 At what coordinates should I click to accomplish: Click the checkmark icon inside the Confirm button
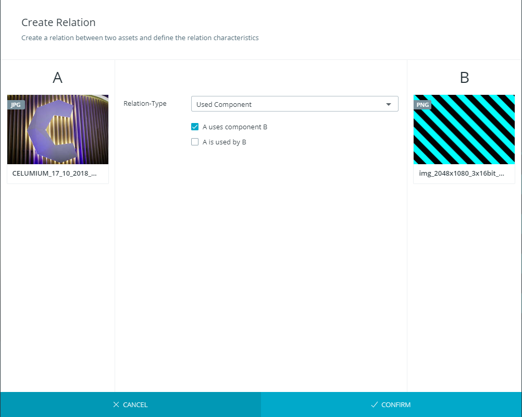(x=373, y=404)
